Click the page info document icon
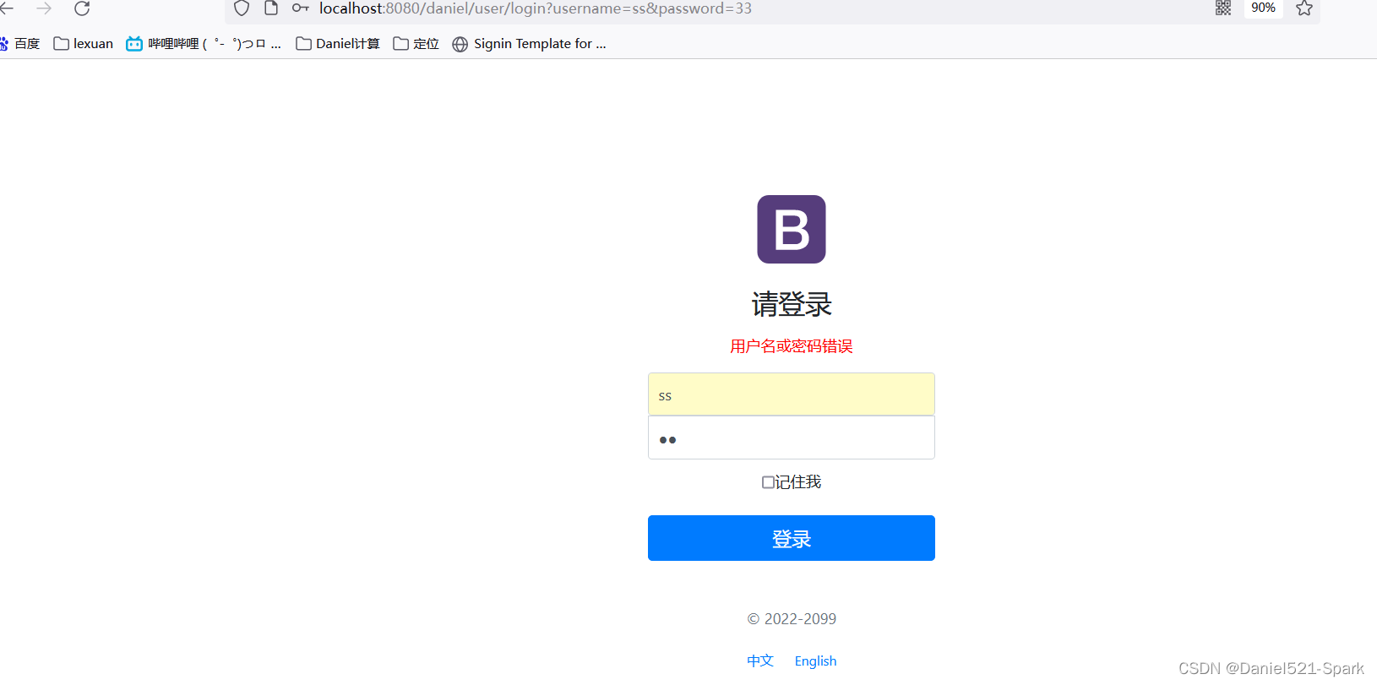Image resolution: width=1377 pixels, height=685 pixels. 271,8
